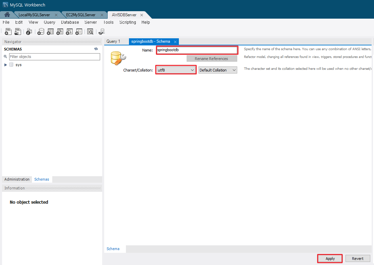The image size is (374, 265).
Task: Click the schema editor wrench database icon
Action: [x=118, y=58]
